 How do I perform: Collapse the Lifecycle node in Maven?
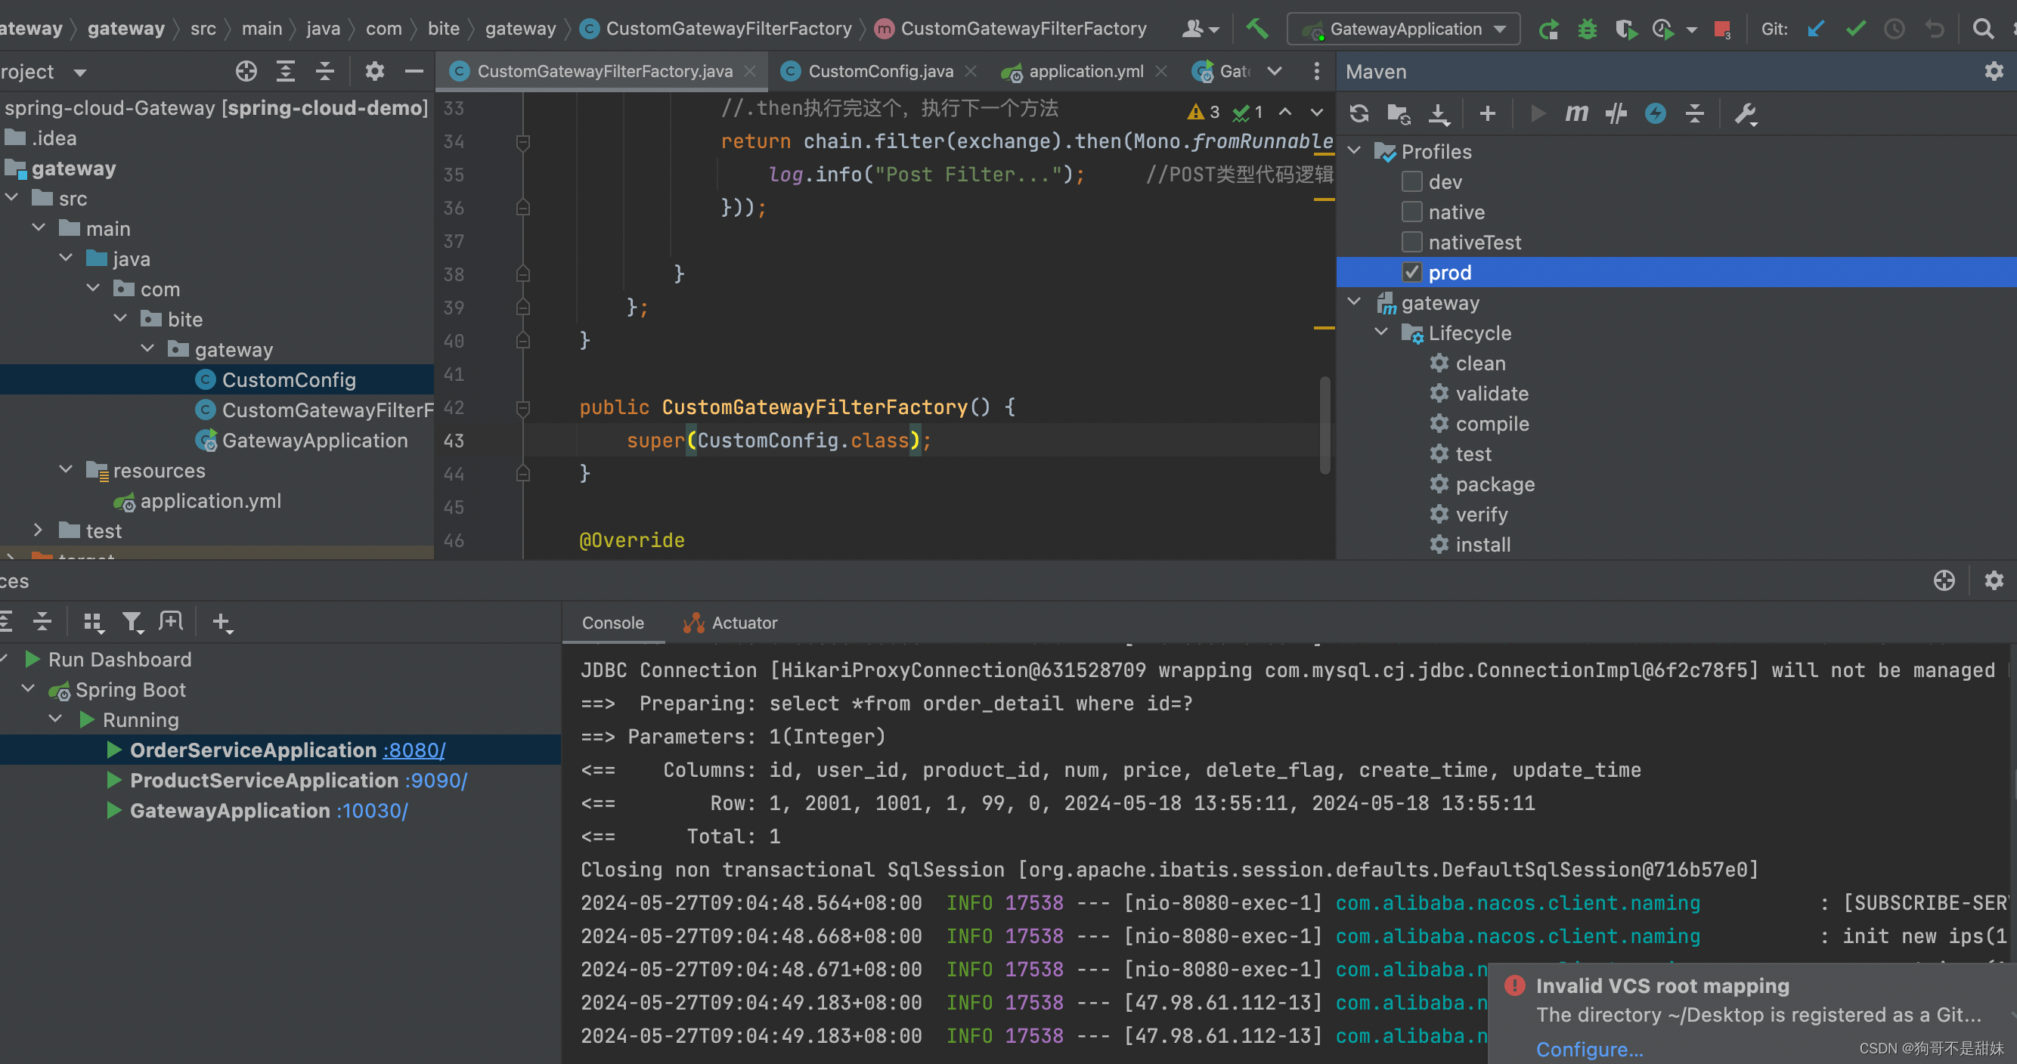(1381, 332)
